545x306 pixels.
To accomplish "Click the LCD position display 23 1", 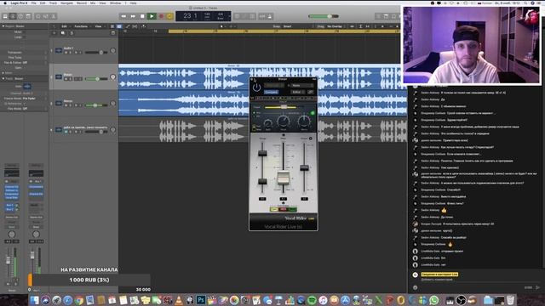I will (190, 15).
